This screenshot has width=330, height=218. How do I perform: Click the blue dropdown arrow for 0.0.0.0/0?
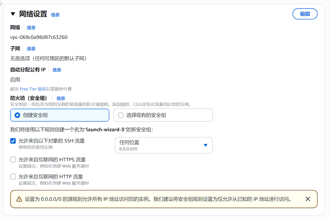[x=205, y=145]
